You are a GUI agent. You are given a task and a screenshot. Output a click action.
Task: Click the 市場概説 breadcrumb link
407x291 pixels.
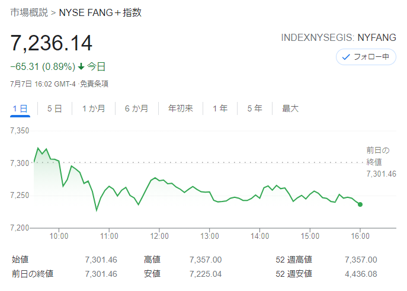point(29,12)
